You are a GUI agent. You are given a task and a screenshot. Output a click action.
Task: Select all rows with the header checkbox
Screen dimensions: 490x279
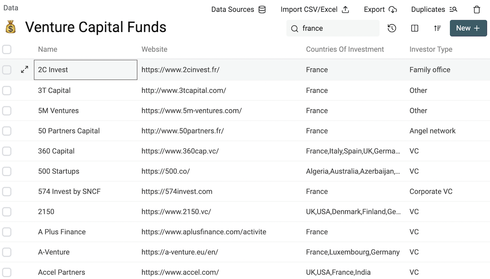[7, 49]
